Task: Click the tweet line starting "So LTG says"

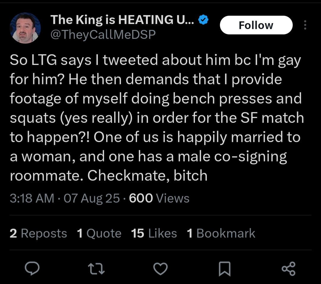Action: coord(155,60)
